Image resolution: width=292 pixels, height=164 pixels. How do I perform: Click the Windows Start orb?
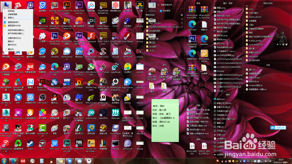point(4,161)
